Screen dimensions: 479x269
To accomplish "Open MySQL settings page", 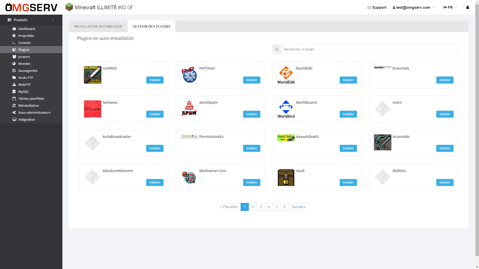I will point(31,91).
